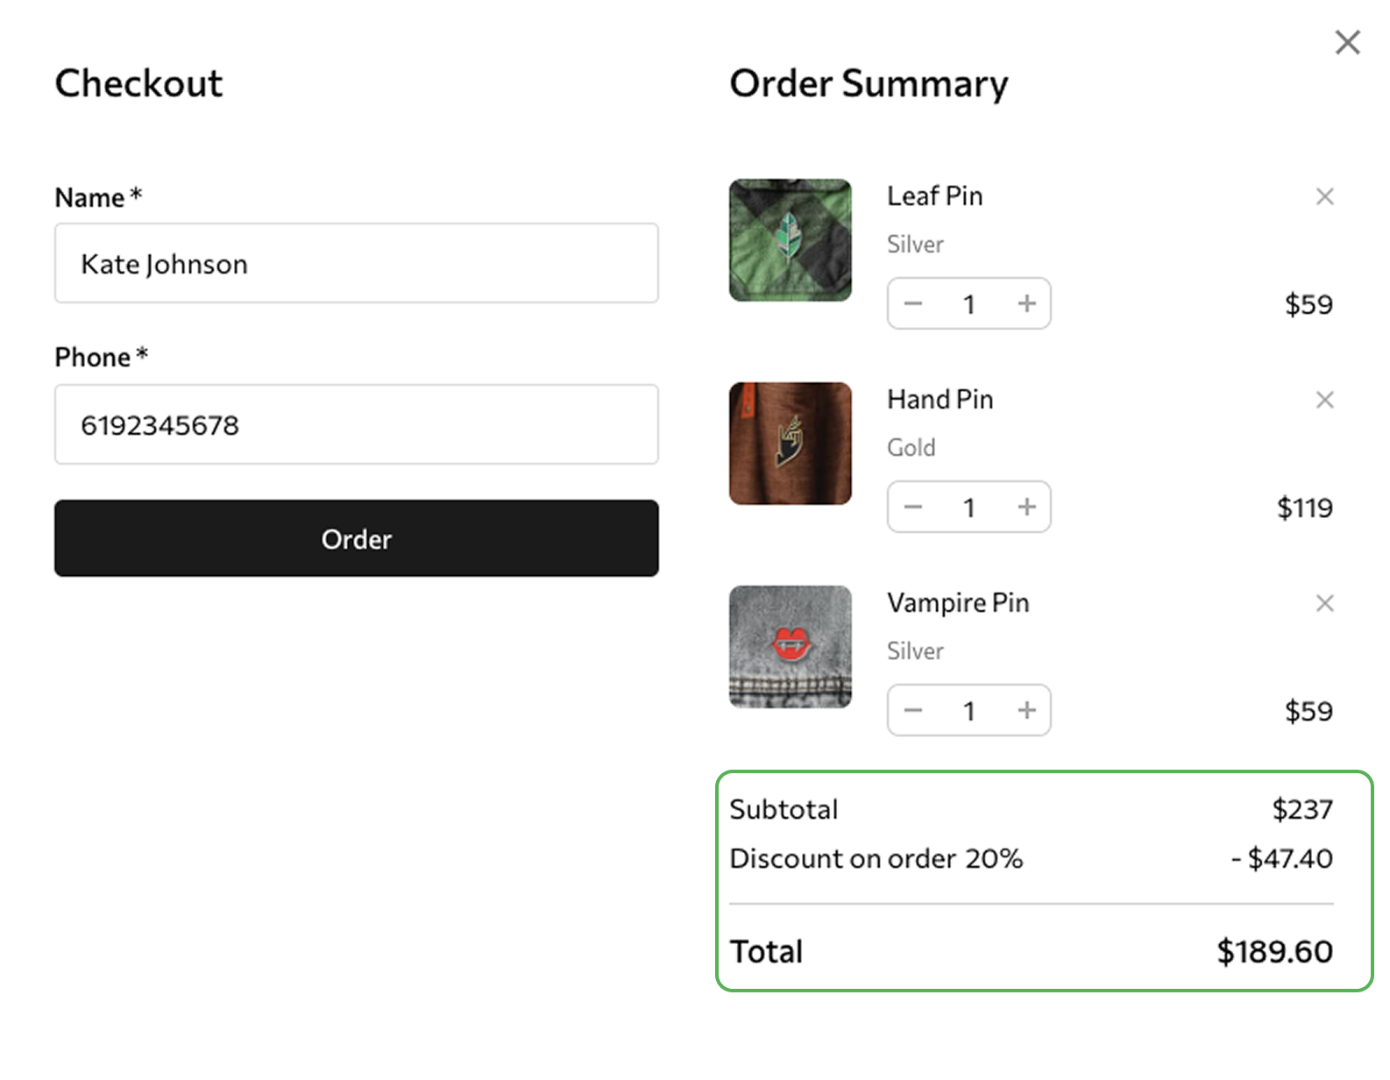Viewport: 1390px width, 1080px height.
Task: Decrease Hand Pin quantity with minus
Action: pyautogui.click(x=913, y=508)
